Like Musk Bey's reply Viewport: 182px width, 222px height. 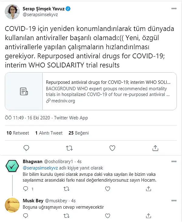[x=108, y=216]
